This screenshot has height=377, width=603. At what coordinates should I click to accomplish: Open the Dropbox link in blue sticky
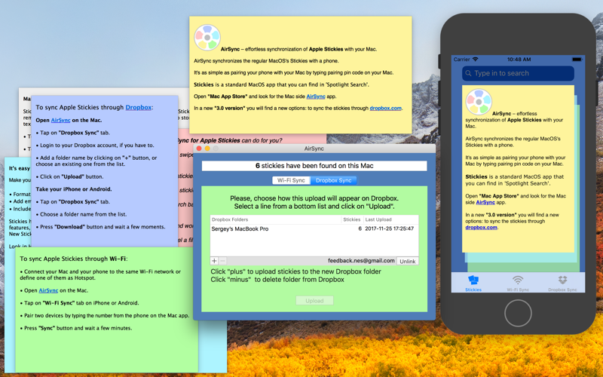click(x=139, y=107)
